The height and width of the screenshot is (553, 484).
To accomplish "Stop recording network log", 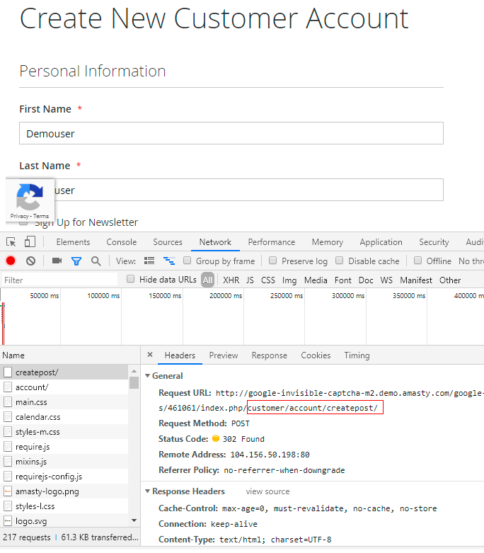I will pos(11,261).
